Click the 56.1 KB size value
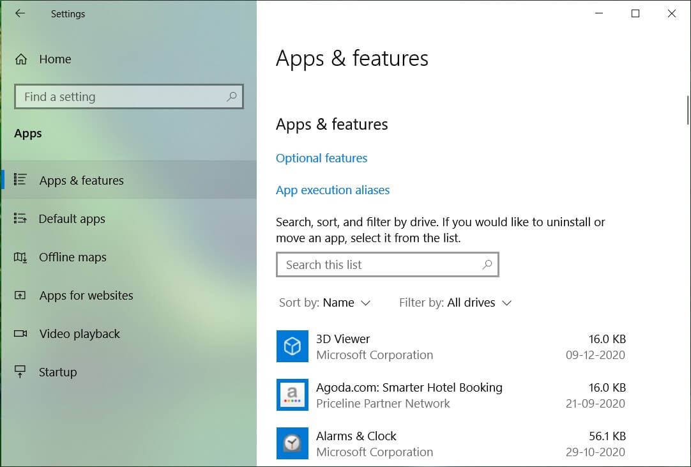Screen dimensions: 691x467 pyautogui.click(x=607, y=436)
